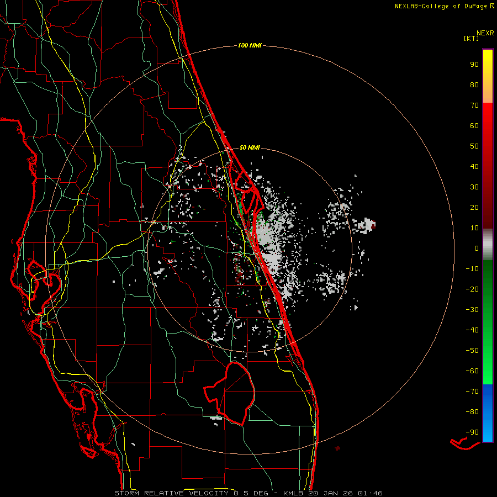Pick the light blue bottom segment of color bar
The width and height of the screenshot is (497, 497).
[488, 431]
